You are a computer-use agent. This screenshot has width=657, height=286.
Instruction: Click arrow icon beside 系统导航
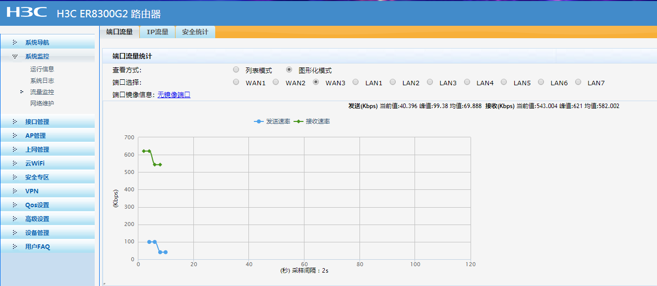(15, 43)
